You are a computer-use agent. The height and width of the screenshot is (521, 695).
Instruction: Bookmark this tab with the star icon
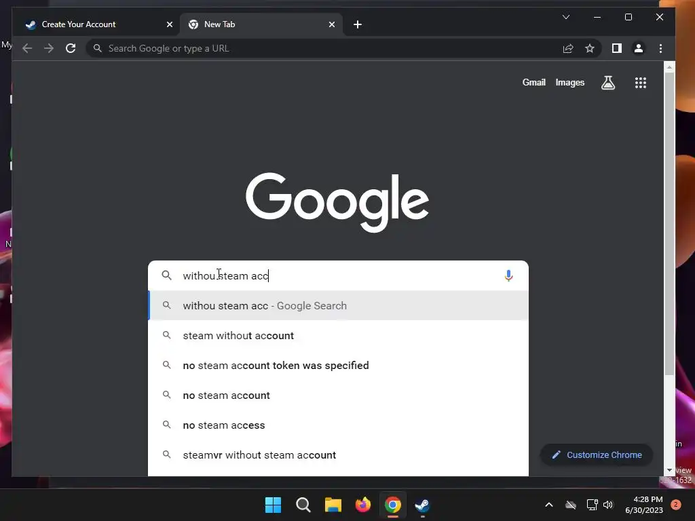click(590, 48)
